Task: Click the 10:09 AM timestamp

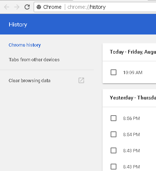Action: (133, 73)
